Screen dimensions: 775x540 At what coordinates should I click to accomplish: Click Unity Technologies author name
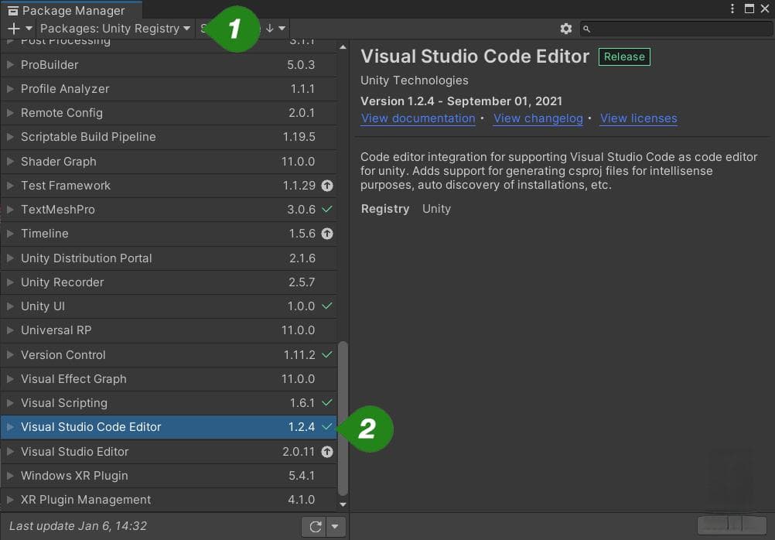415,80
